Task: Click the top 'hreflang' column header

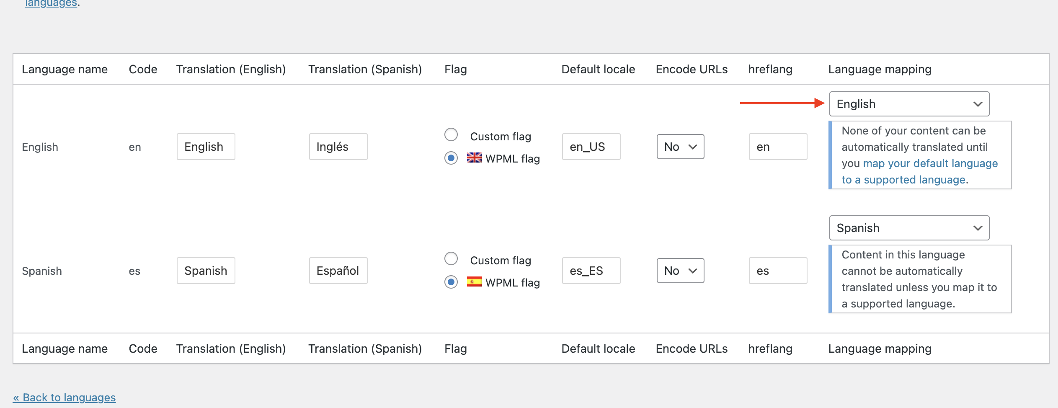Action: [x=770, y=69]
